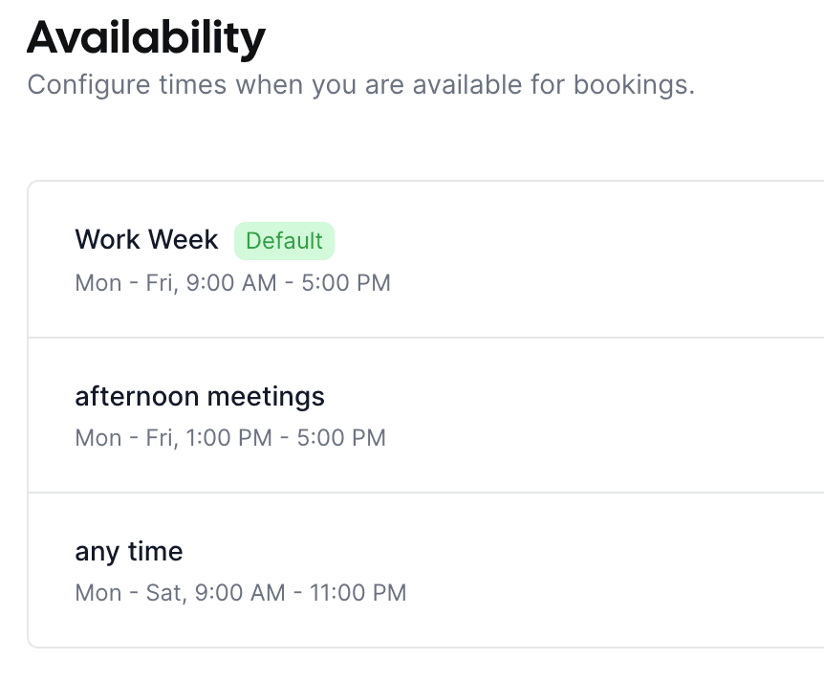Select the Mon - Fri, 1:00 PM - 5:00 PM text
Image resolution: width=824 pixels, height=681 pixels.
pyautogui.click(x=230, y=437)
